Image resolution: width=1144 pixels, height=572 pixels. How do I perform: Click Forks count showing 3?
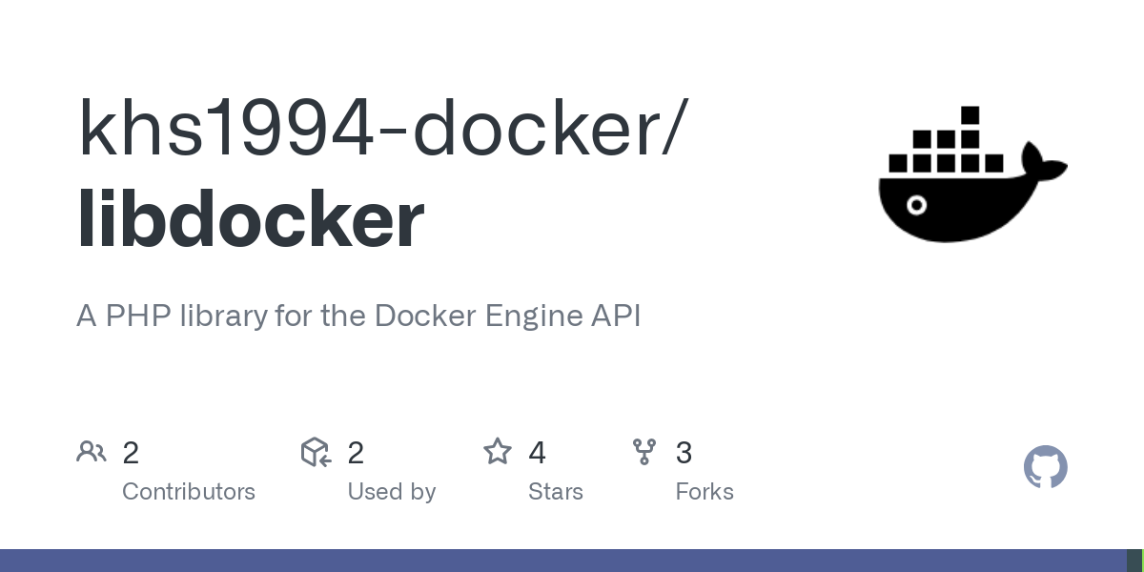(684, 452)
